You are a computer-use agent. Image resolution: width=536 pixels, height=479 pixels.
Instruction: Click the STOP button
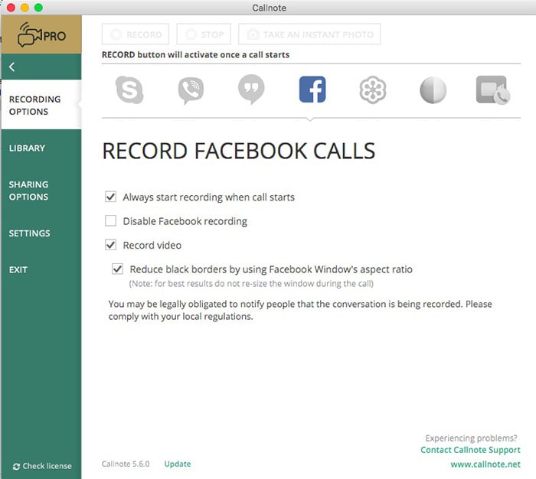[204, 34]
